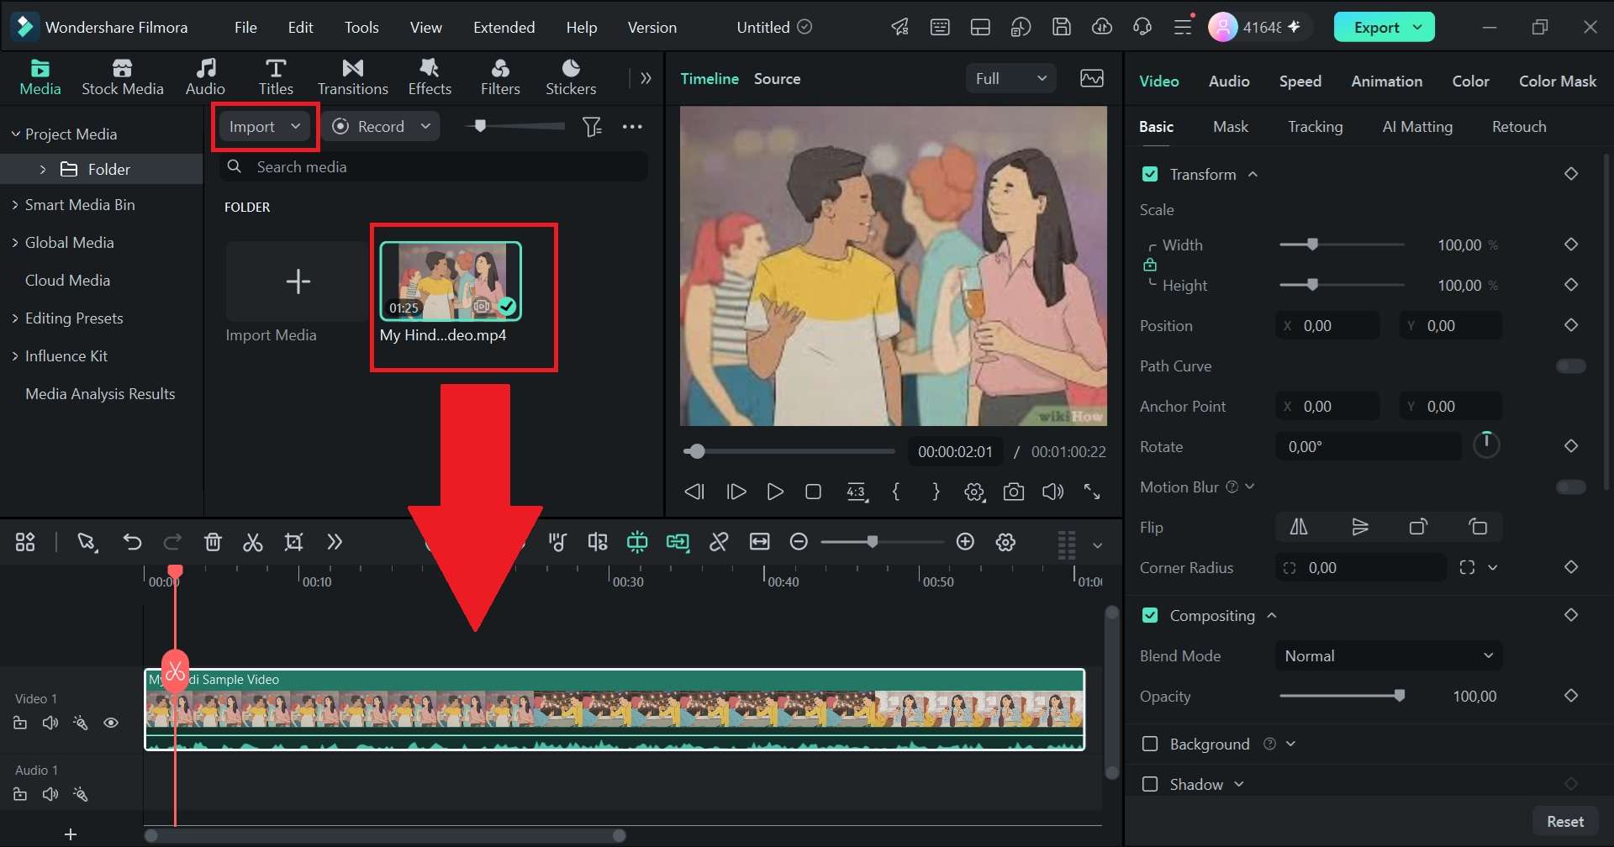Flip the clip vertically
This screenshot has height=847, width=1614.
coord(1359,527)
